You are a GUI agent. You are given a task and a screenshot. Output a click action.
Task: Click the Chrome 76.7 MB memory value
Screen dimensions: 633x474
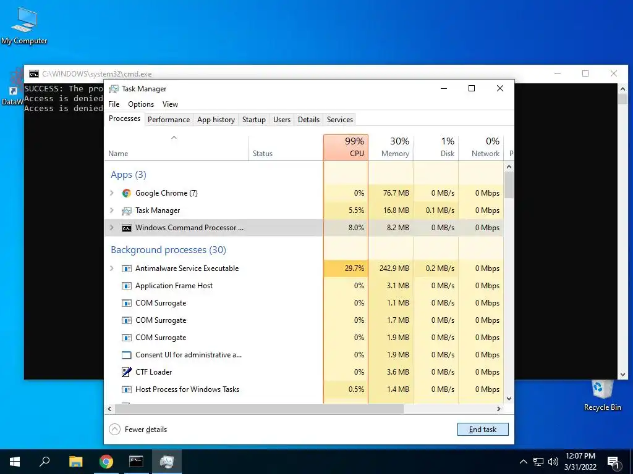(396, 193)
